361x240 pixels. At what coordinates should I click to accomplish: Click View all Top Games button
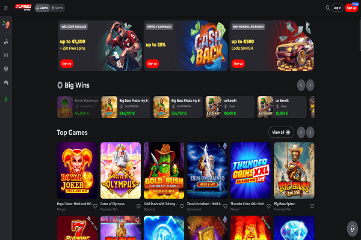coord(281,132)
